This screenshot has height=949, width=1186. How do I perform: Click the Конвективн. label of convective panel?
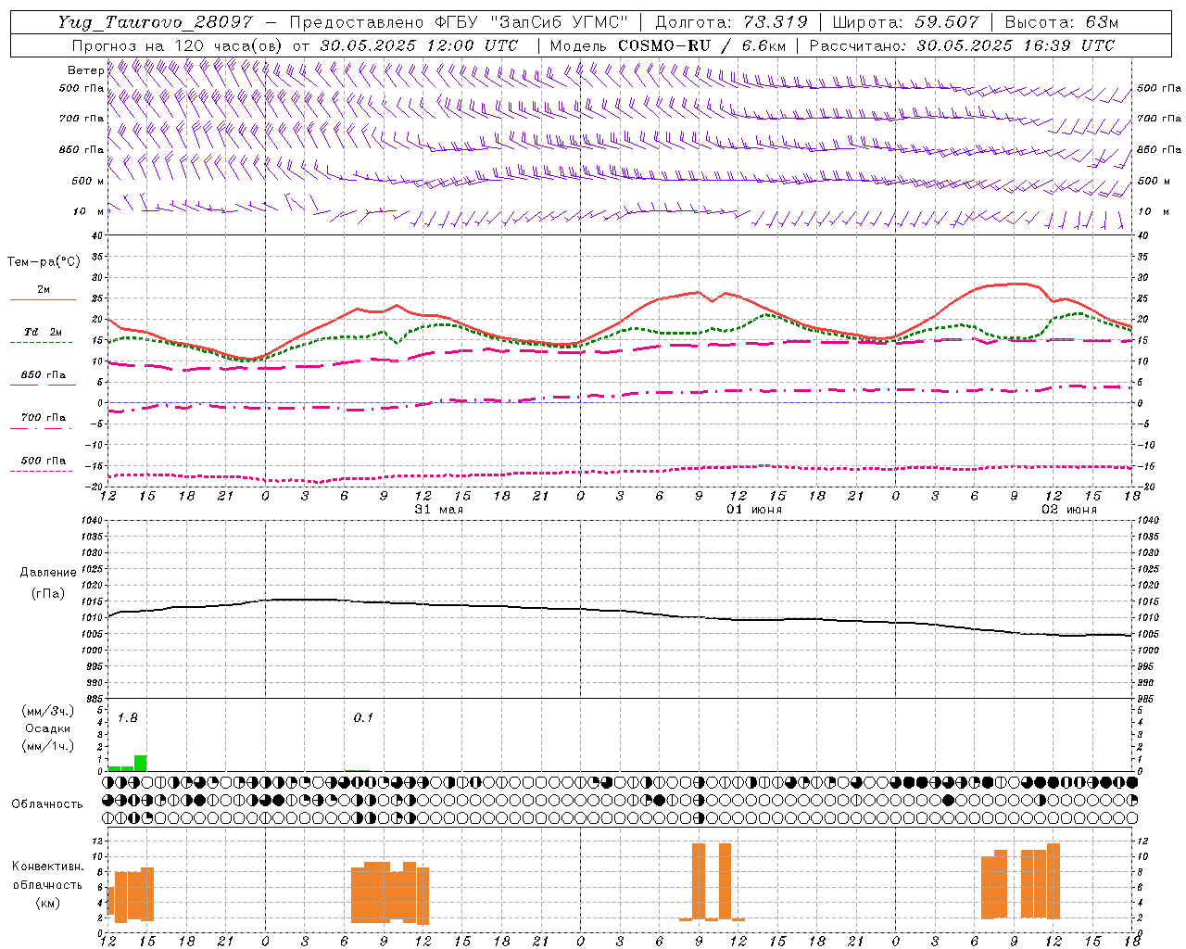48,867
